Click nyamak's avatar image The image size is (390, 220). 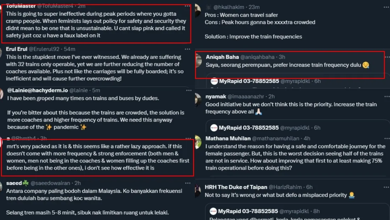(x=198, y=100)
